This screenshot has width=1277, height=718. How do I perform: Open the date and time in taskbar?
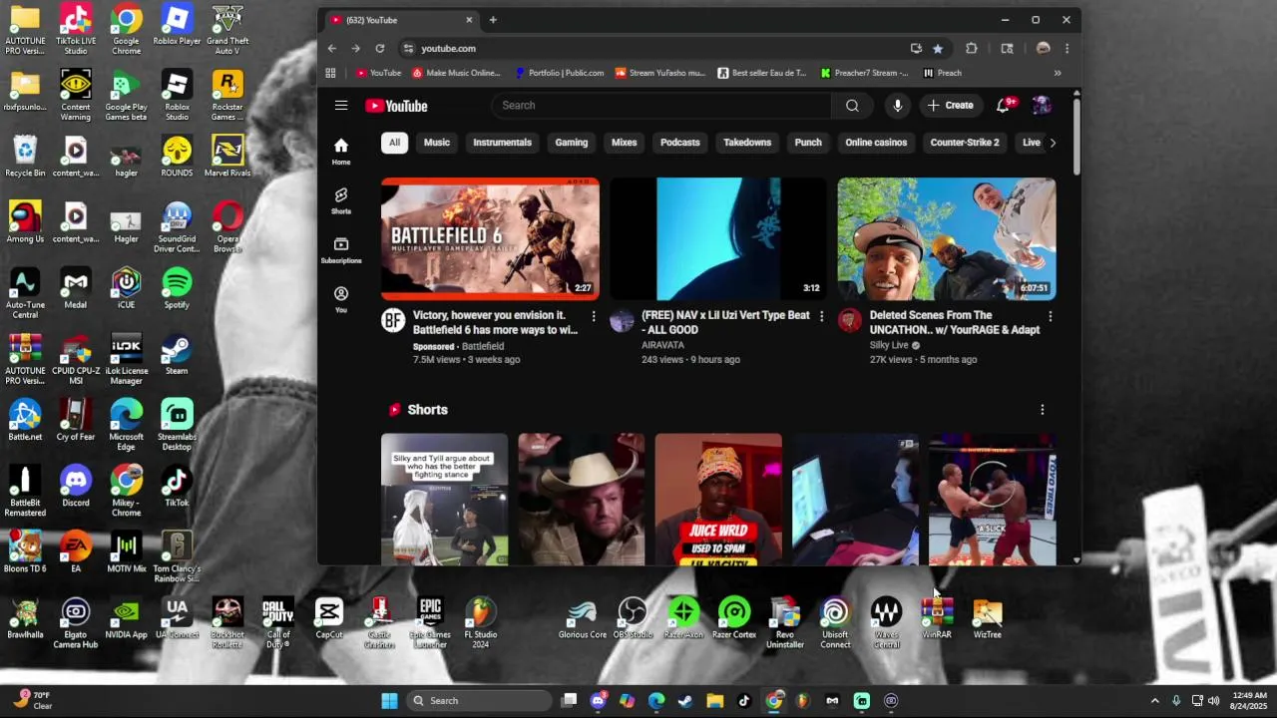click(1249, 700)
